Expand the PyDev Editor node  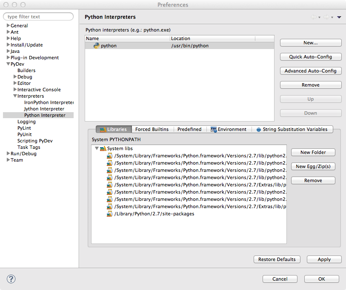point(15,83)
